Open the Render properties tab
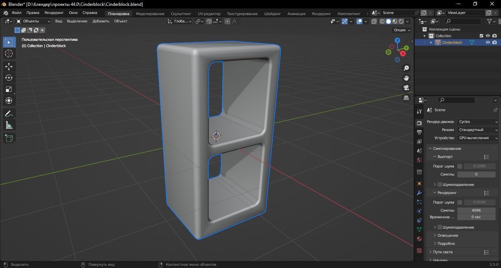This screenshot has height=268, width=501. pyautogui.click(x=419, y=123)
